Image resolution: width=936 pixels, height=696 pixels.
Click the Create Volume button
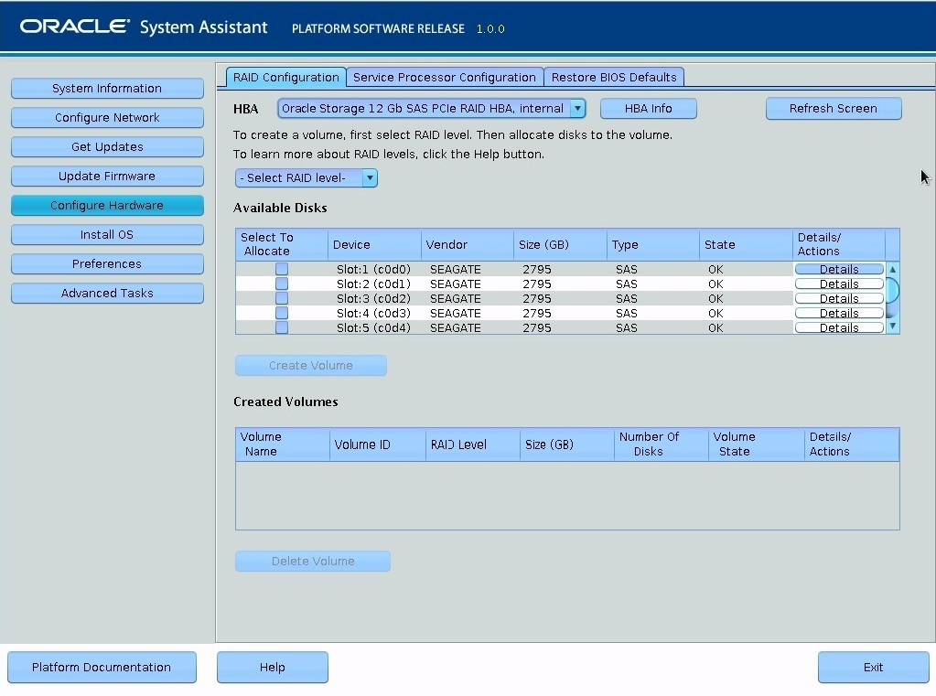click(310, 365)
